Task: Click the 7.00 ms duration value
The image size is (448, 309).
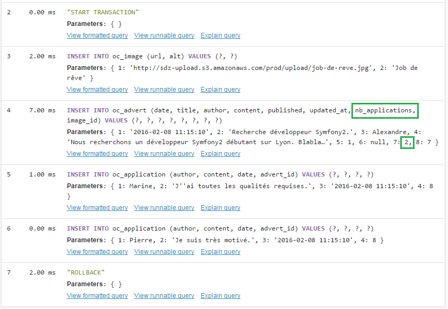Action: [x=42, y=110]
